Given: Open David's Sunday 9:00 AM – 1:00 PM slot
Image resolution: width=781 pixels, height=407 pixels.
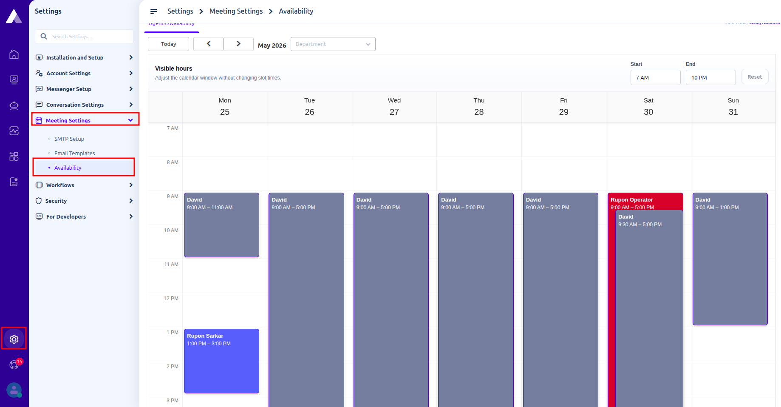Looking at the screenshot, I should tap(730, 259).
